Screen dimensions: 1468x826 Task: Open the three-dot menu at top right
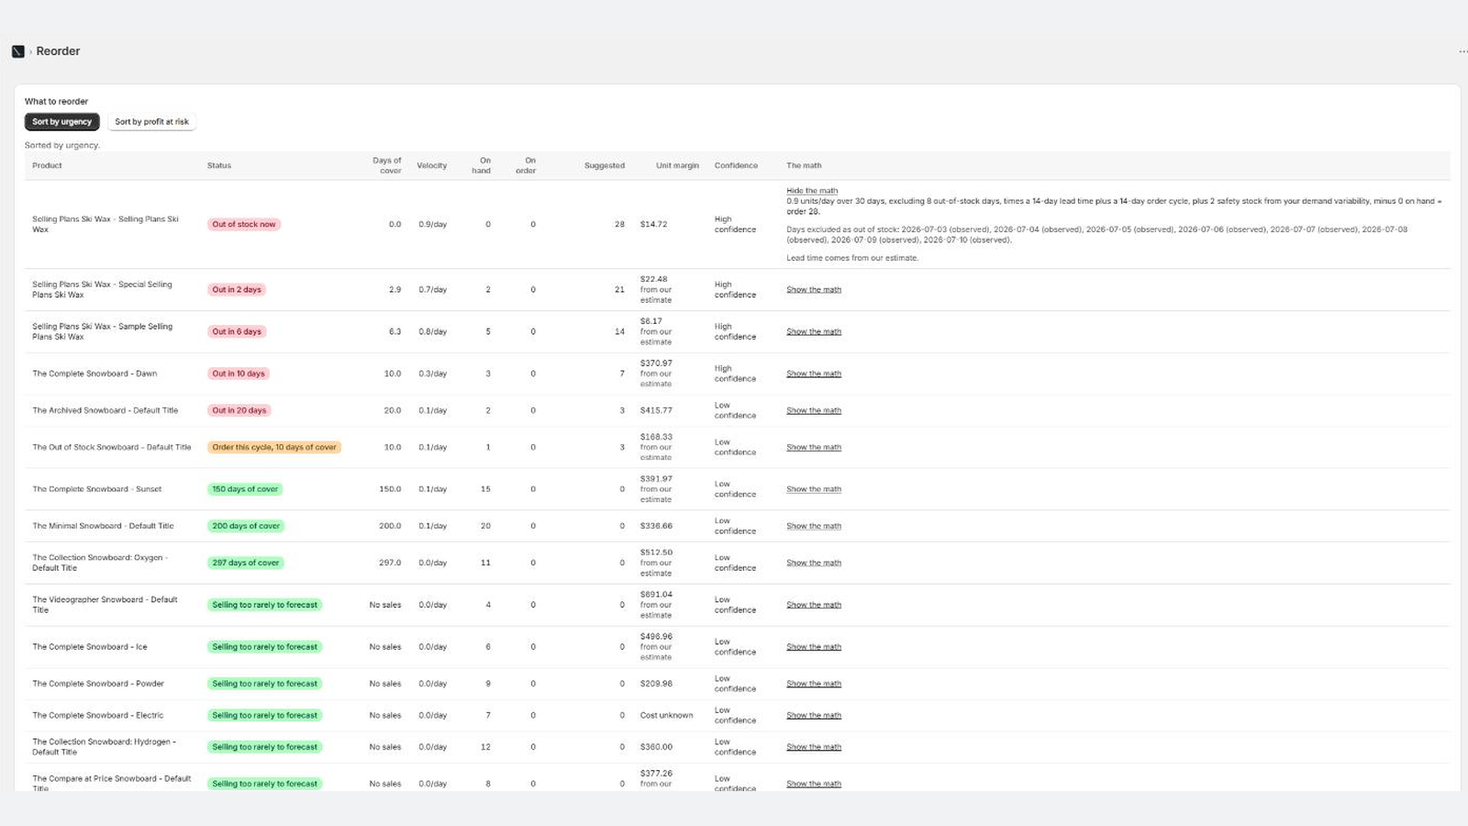pos(1462,51)
